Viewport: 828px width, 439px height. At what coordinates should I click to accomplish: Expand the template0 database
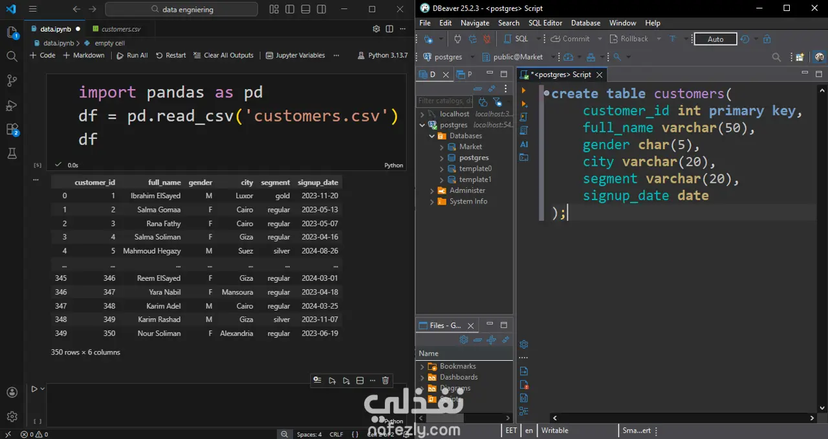(442, 168)
